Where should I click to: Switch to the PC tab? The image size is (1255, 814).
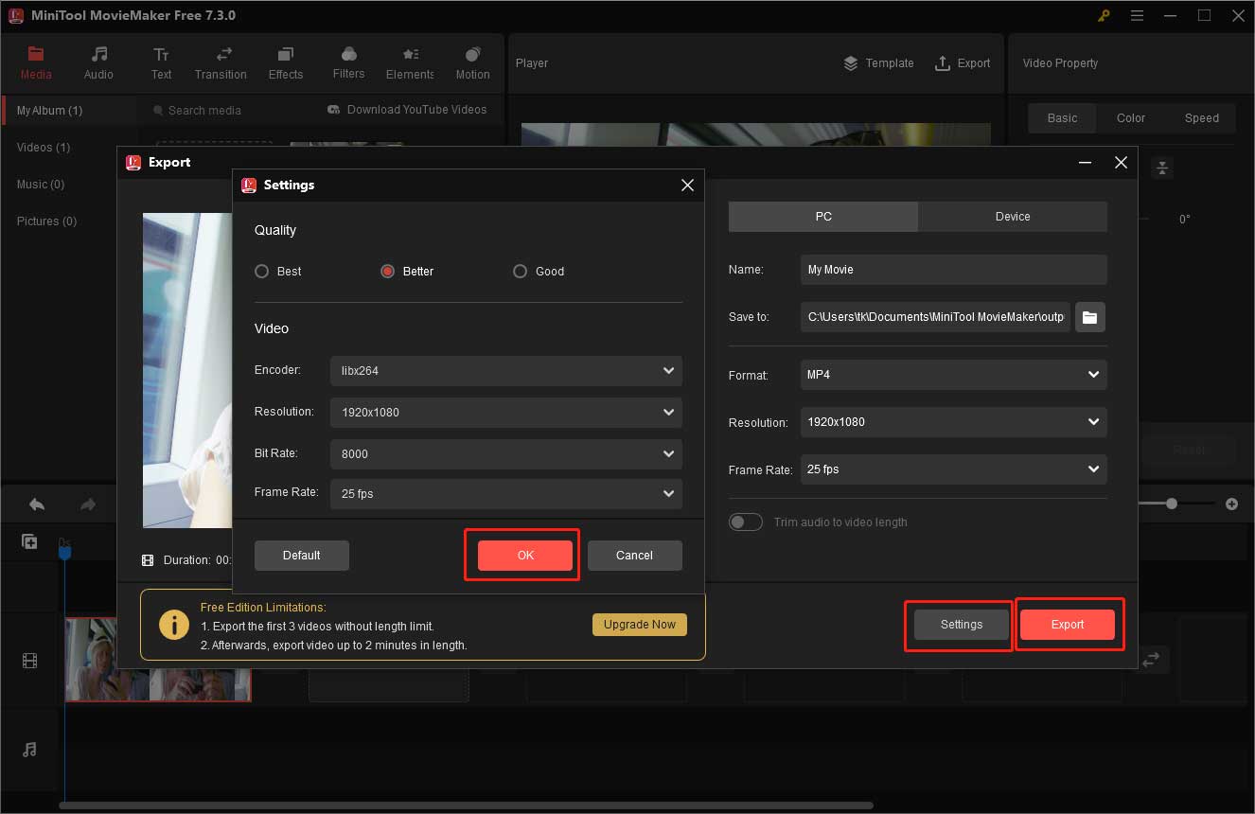[x=823, y=217]
